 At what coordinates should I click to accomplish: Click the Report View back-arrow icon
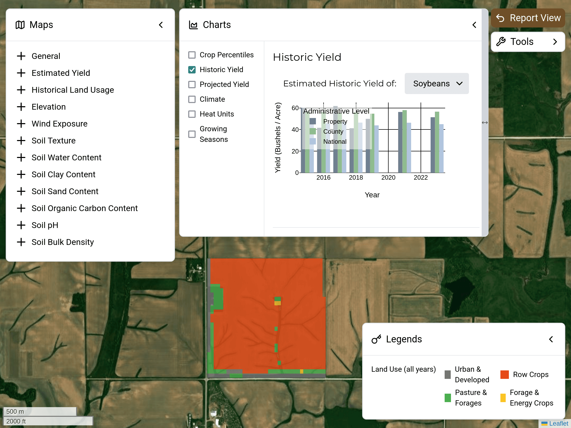tap(500, 18)
